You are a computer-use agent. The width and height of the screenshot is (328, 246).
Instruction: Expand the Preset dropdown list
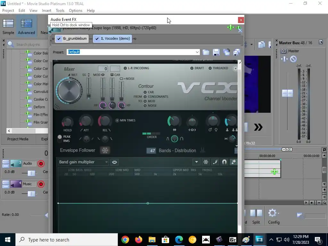pyautogui.click(x=197, y=52)
